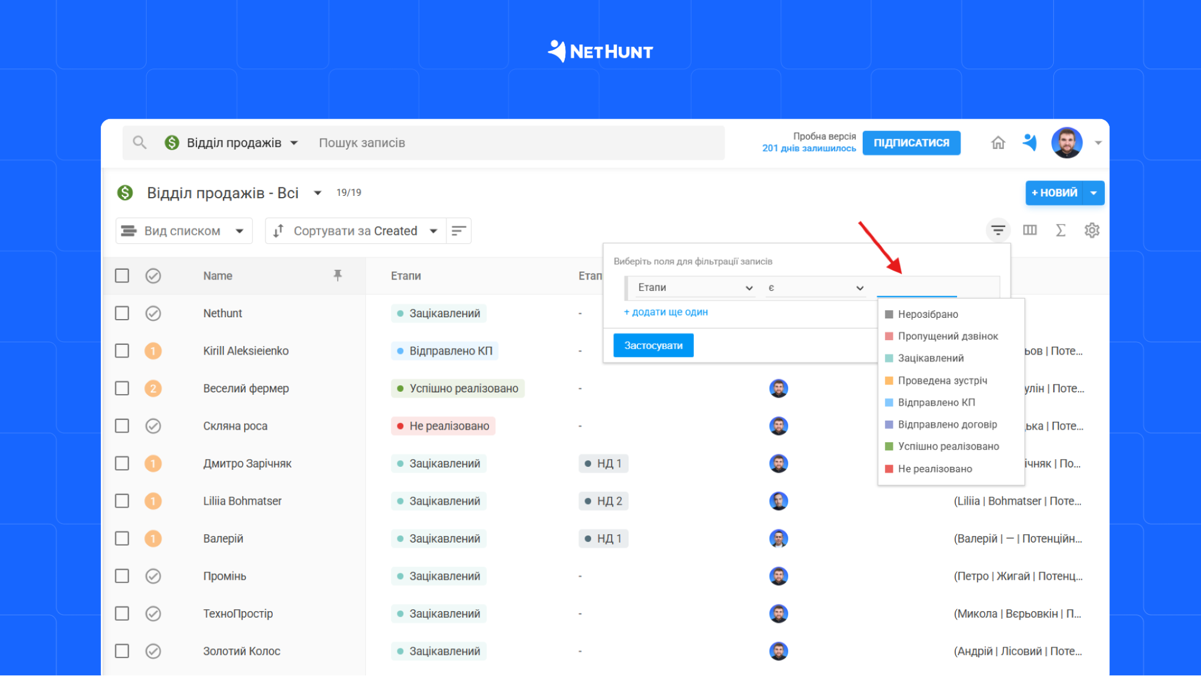This screenshot has height=676, width=1201.
Task: Click task checkmark for Золотий Колос
Action: (x=153, y=651)
